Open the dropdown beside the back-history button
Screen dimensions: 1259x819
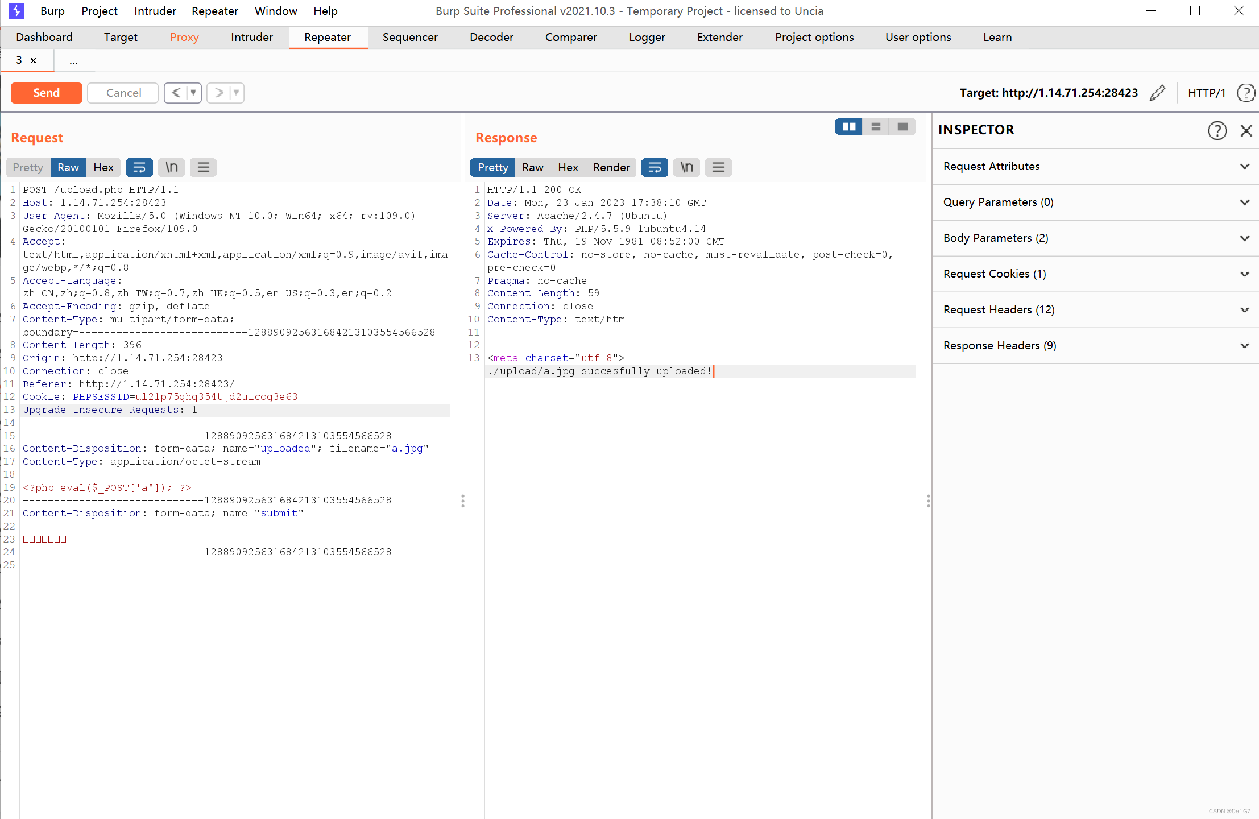[x=193, y=93]
